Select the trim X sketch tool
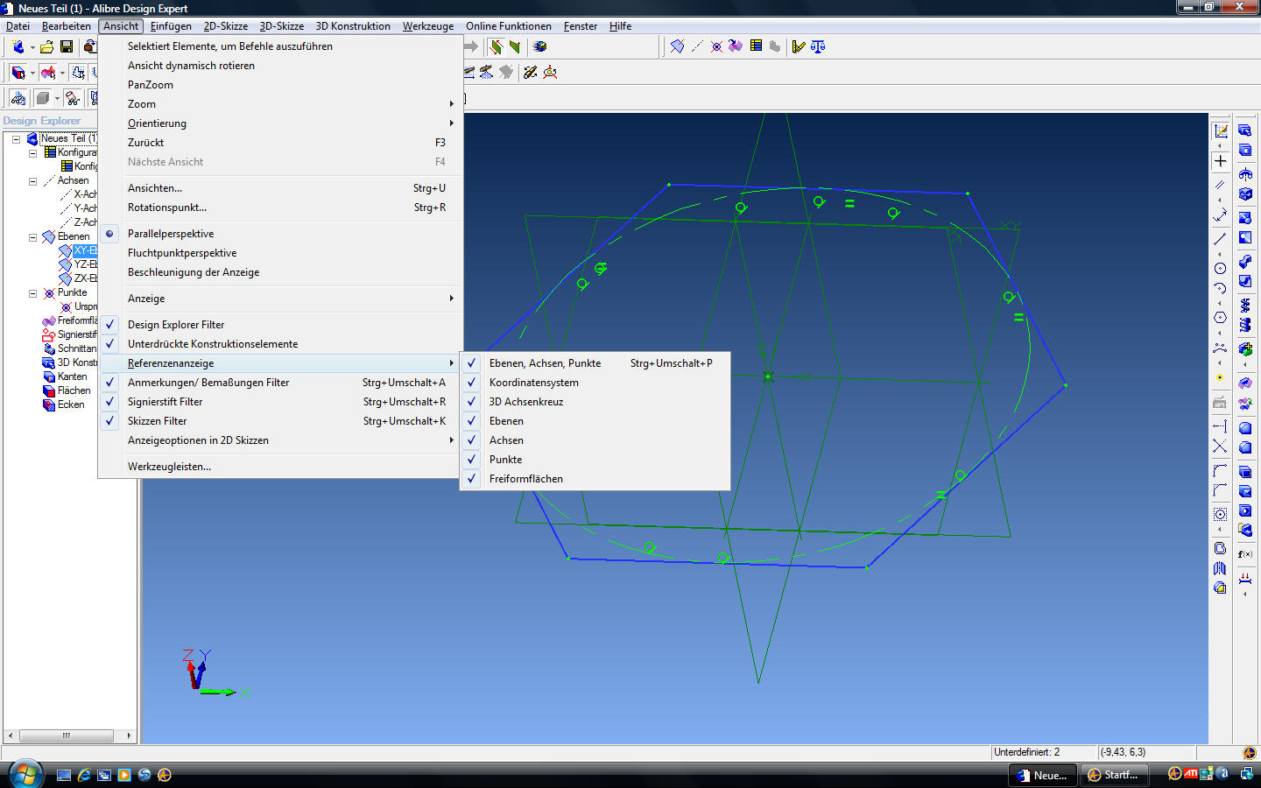 coord(1220,447)
